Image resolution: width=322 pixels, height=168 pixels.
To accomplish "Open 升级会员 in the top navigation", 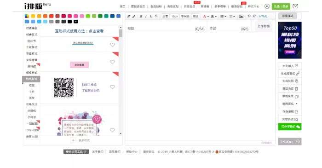I will point(190,6).
